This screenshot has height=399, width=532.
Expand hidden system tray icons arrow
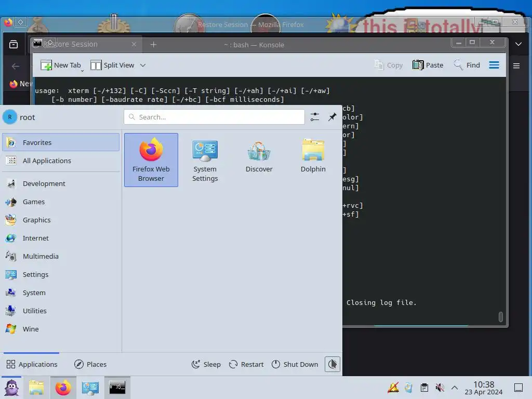[x=455, y=388]
